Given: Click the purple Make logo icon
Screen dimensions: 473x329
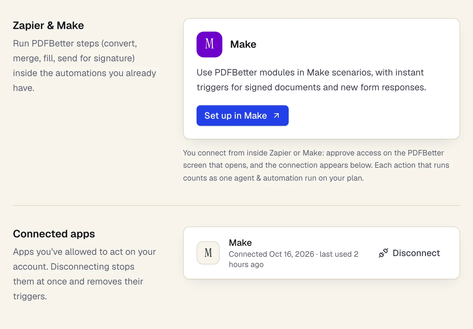Looking at the screenshot, I should [209, 45].
